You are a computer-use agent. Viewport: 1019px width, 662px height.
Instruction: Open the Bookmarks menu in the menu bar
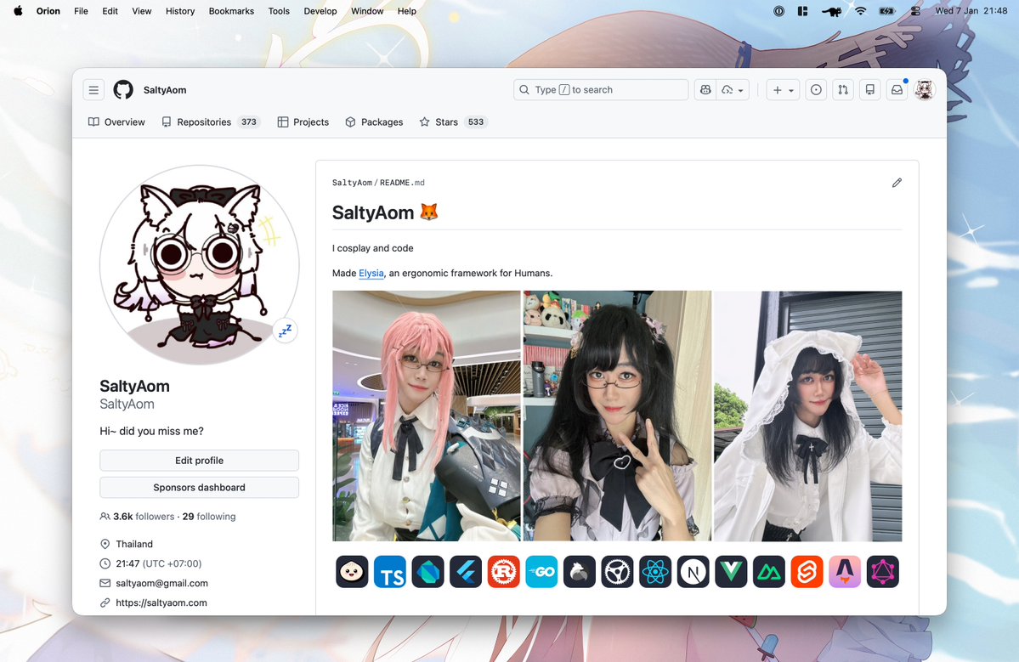coord(230,11)
